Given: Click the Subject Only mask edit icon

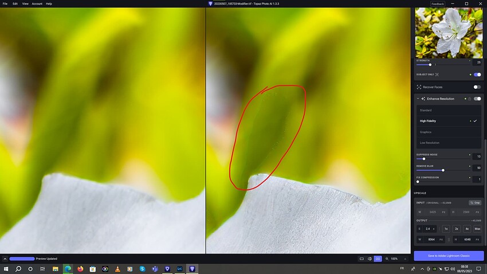Looking at the screenshot, I should (x=437, y=75).
